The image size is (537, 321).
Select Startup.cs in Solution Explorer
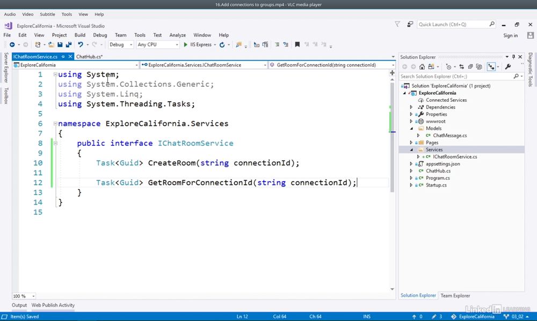tap(436, 185)
